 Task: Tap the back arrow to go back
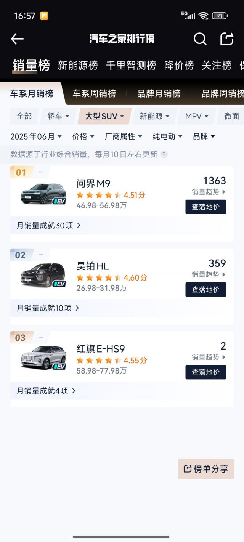point(17,39)
